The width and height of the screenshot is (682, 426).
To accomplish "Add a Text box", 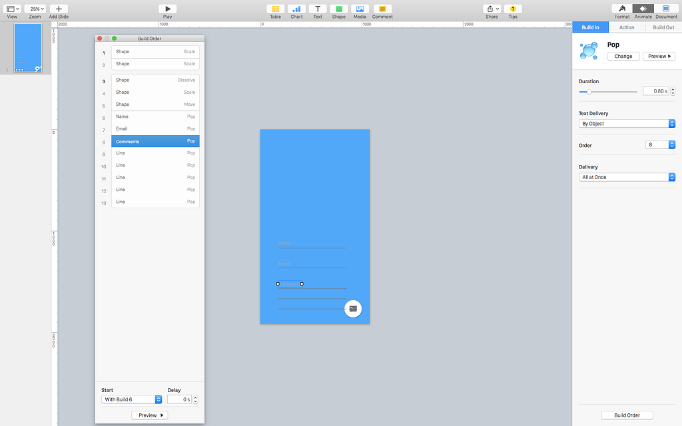I will click(318, 9).
